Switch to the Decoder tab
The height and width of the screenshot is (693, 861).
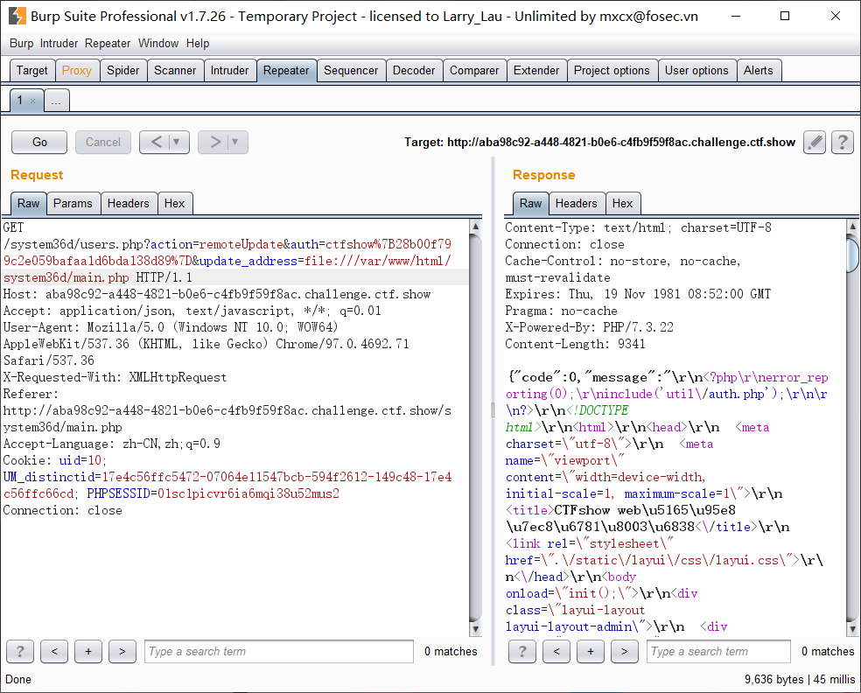pos(414,71)
